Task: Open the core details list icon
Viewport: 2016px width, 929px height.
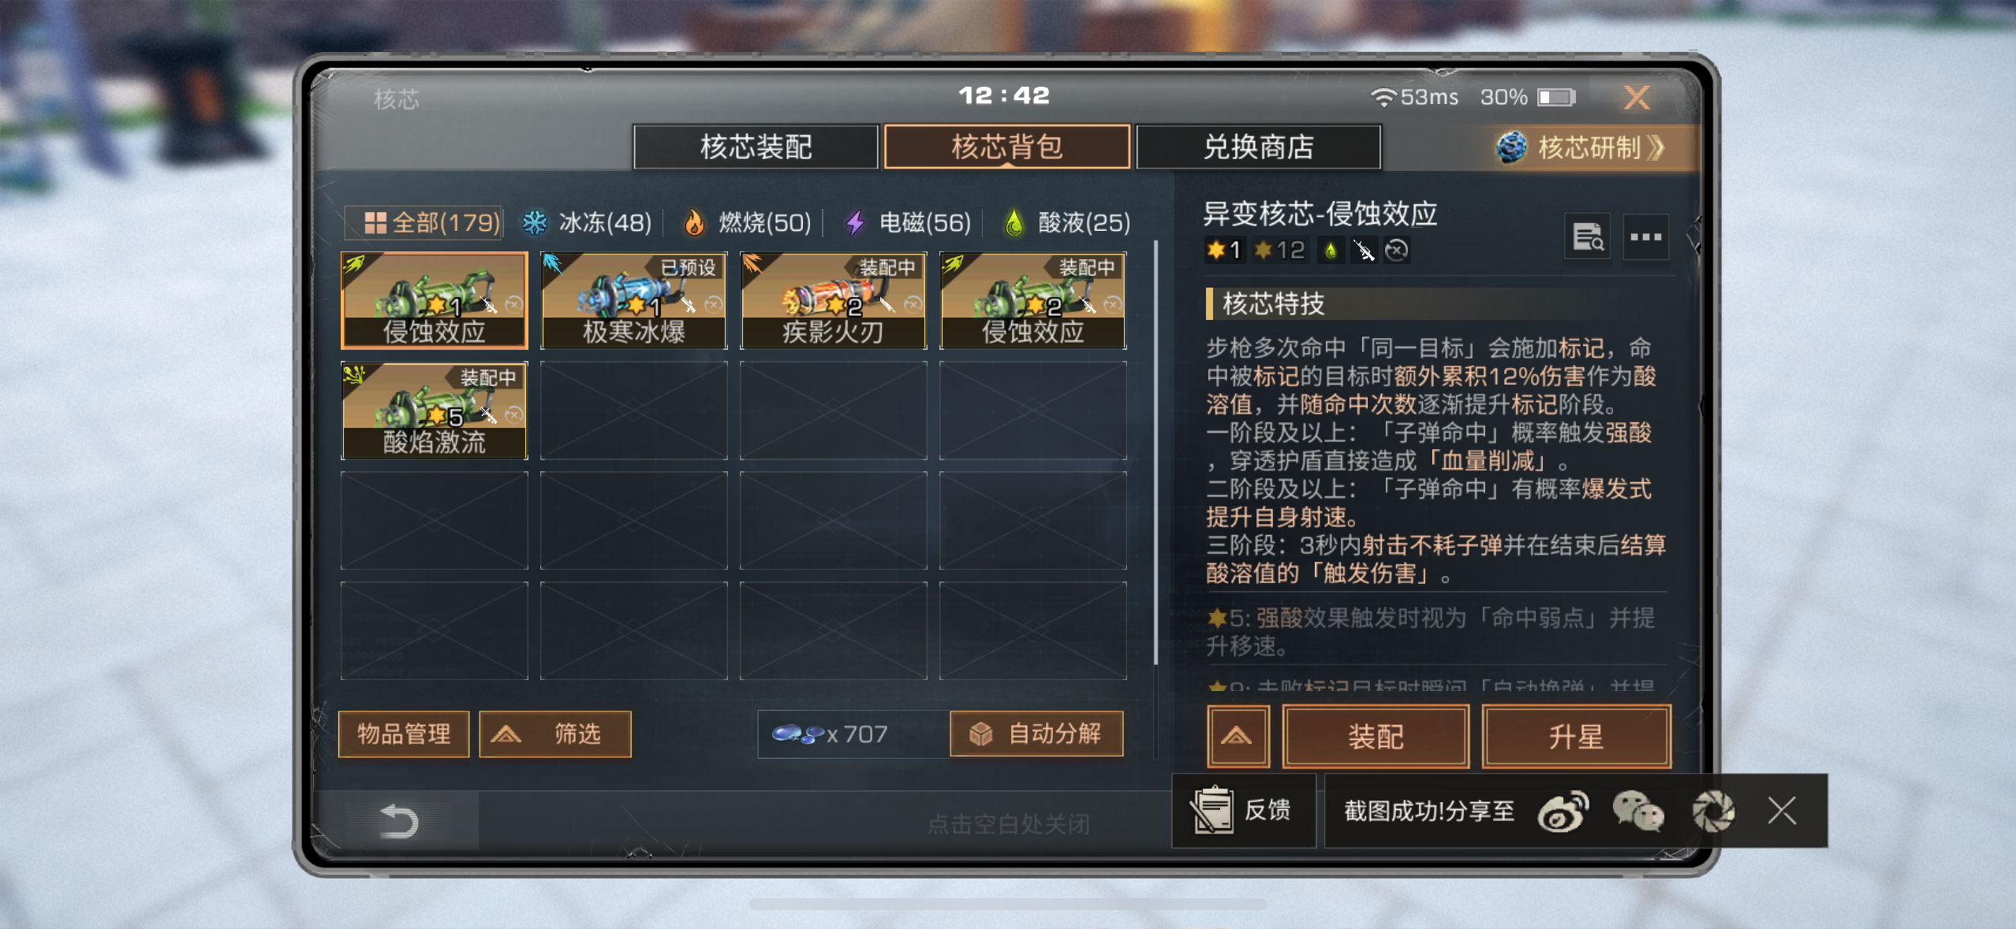Action: pos(1587,236)
